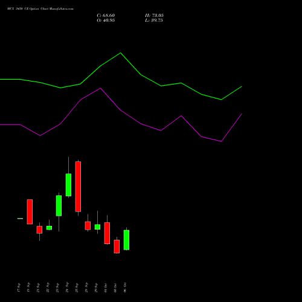Click the "17 Sep" date axis label
This screenshot has width=302, height=302.
coord(19,288)
